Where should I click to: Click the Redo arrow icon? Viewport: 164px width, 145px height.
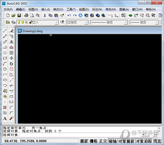pos(75,16)
